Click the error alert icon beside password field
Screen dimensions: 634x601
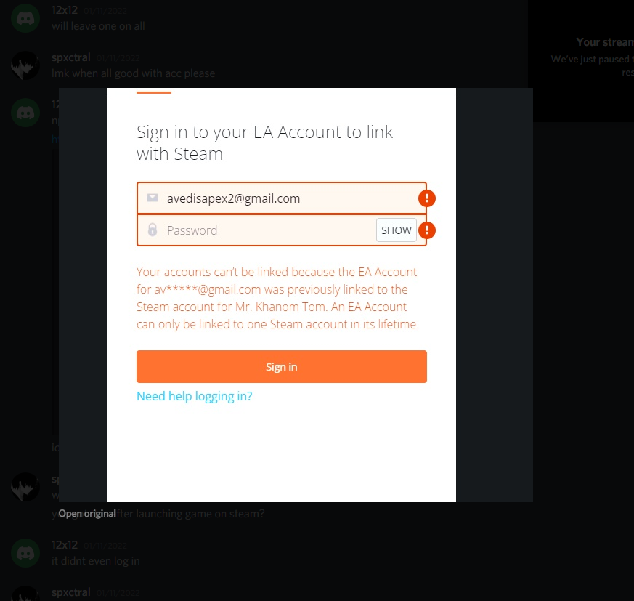(x=426, y=230)
